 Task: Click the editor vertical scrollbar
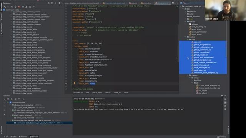click(x=178, y=43)
